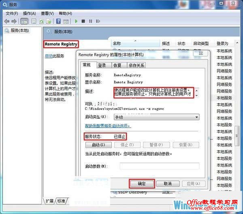
Task: Click services list scroll-up arrow
Action: [237, 43]
